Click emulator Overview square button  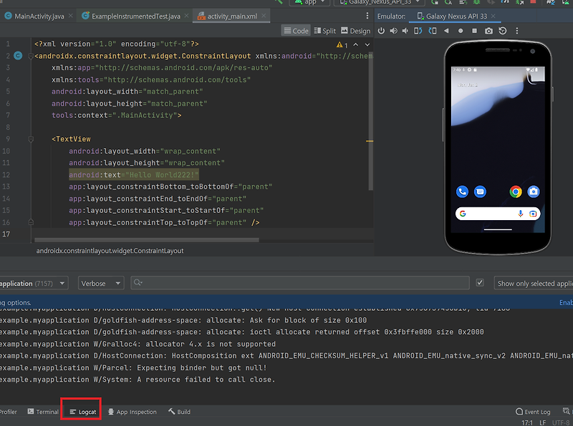[x=474, y=31]
